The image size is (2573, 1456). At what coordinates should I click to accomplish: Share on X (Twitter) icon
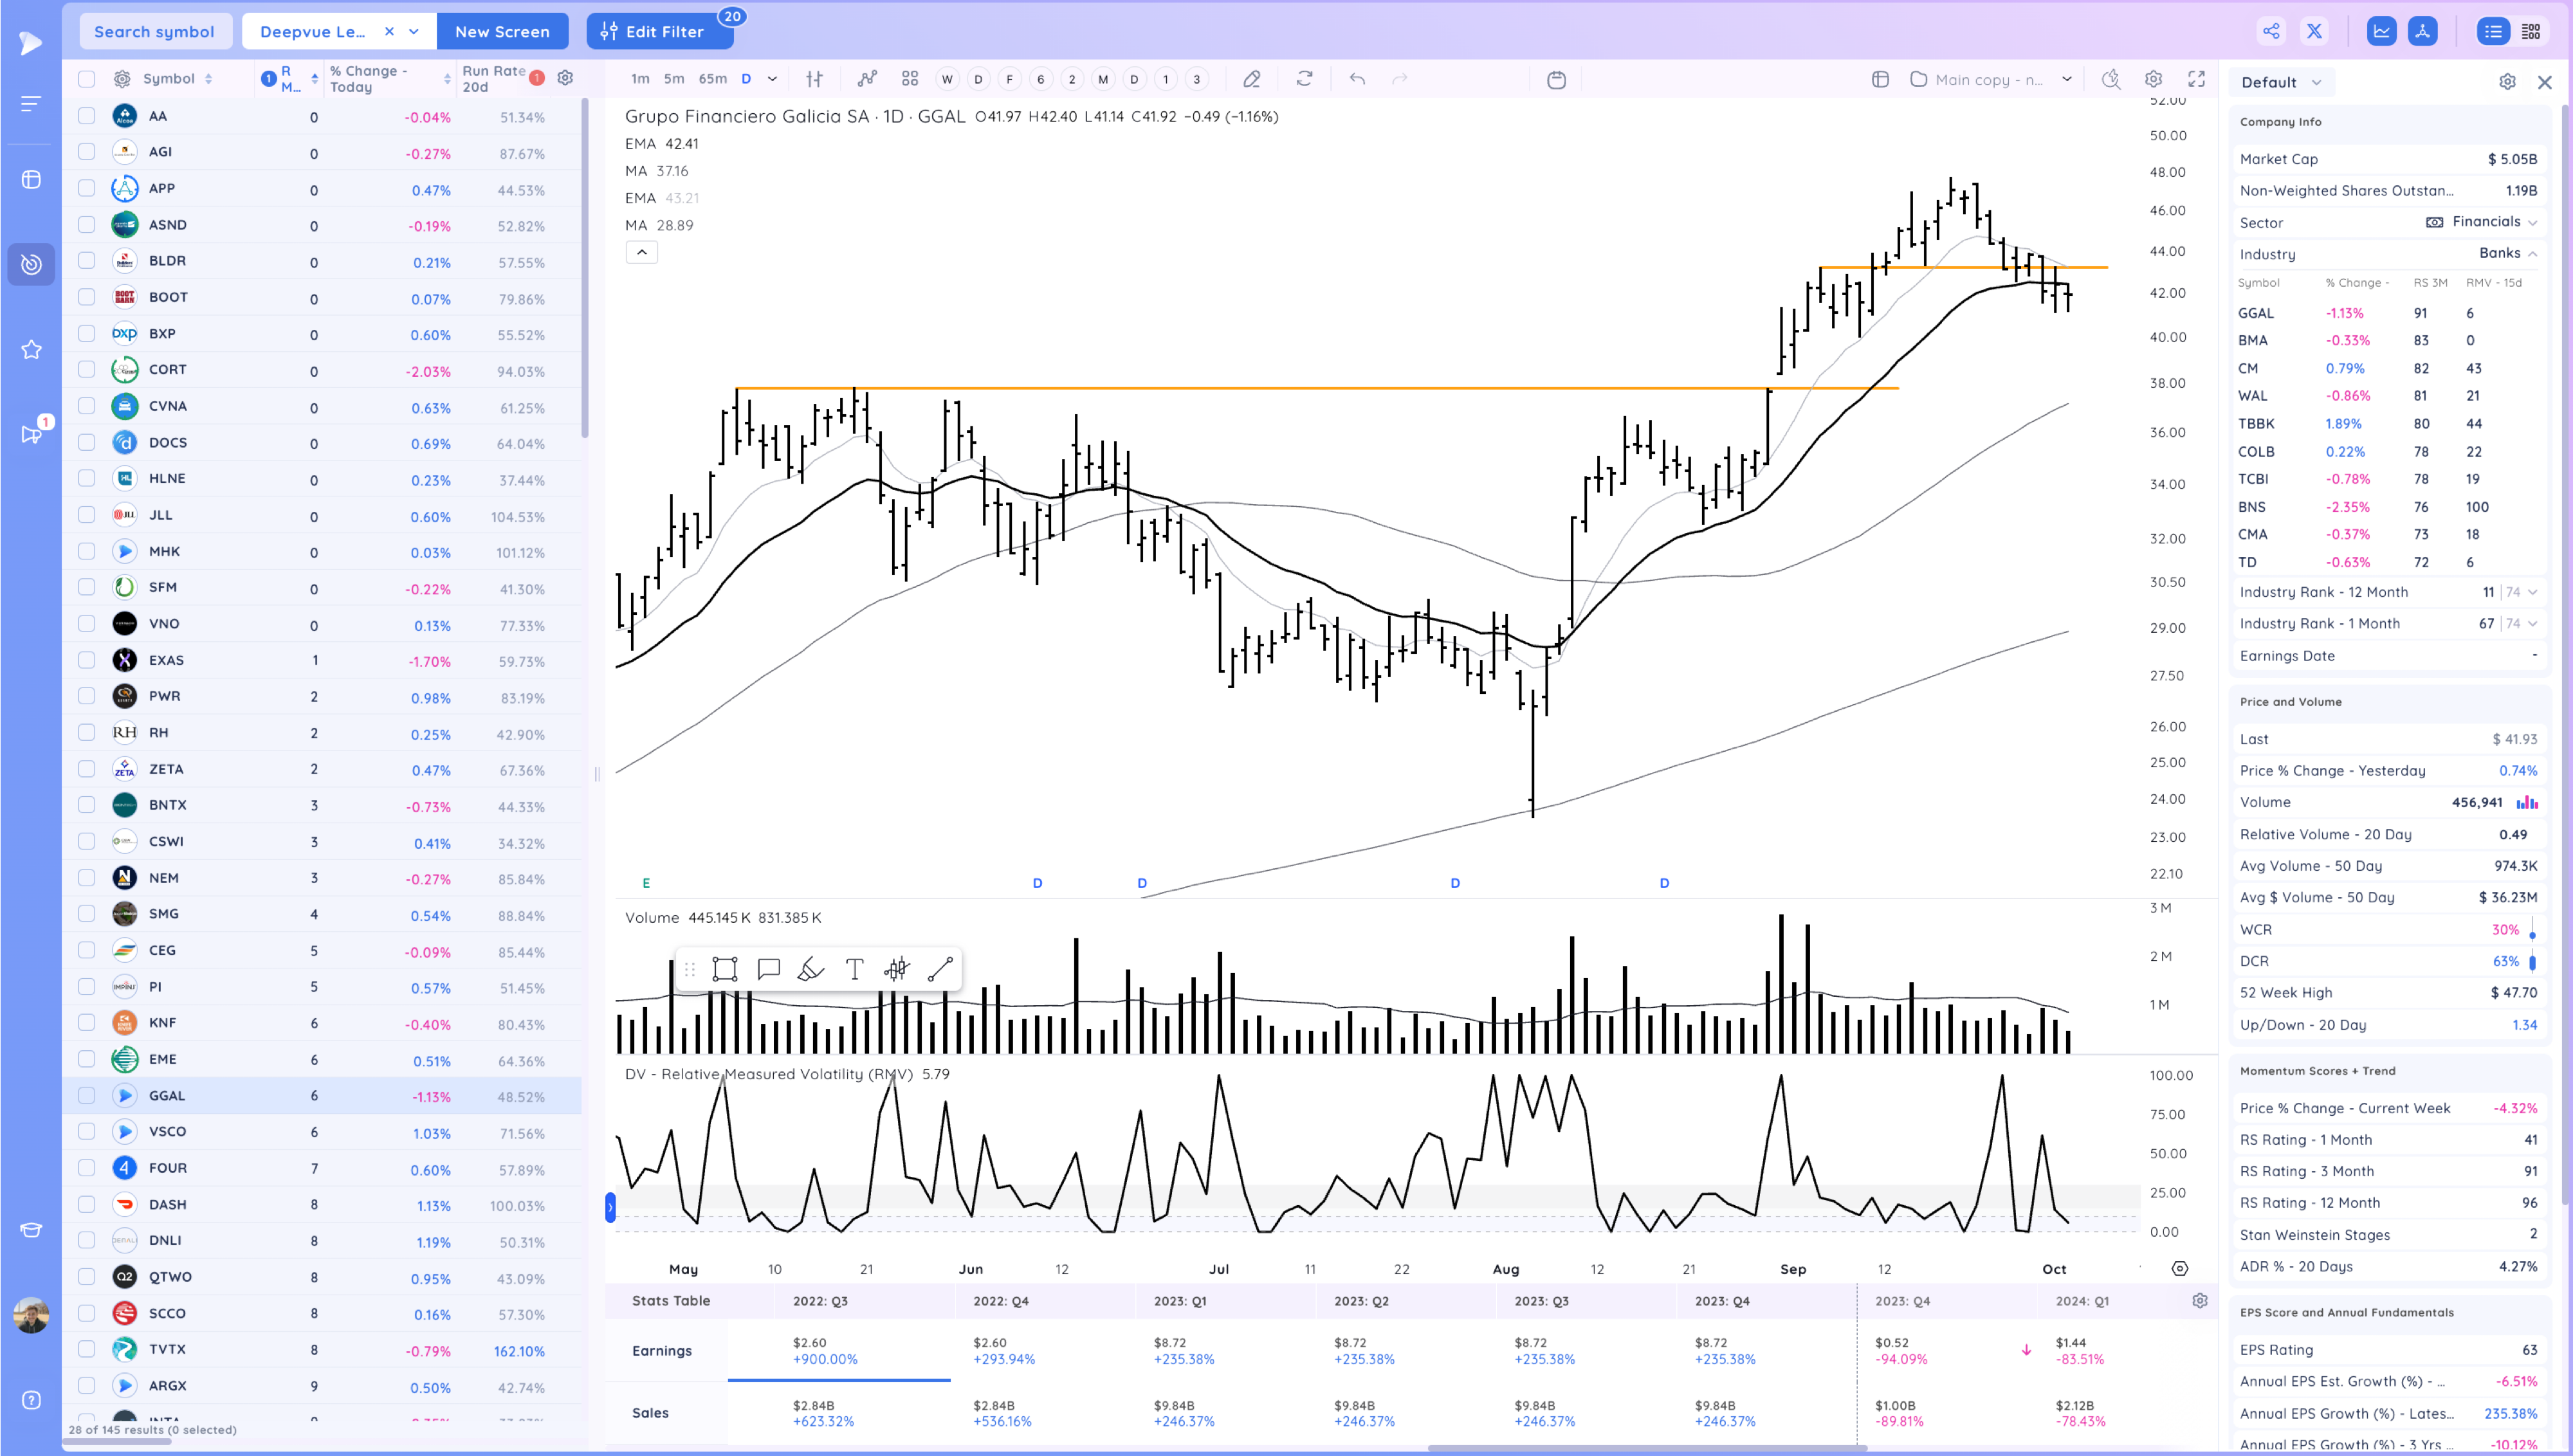[2314, 31]
